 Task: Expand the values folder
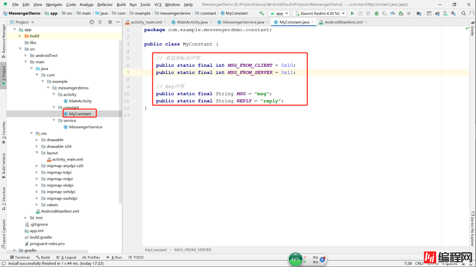[x=37, y=205]
